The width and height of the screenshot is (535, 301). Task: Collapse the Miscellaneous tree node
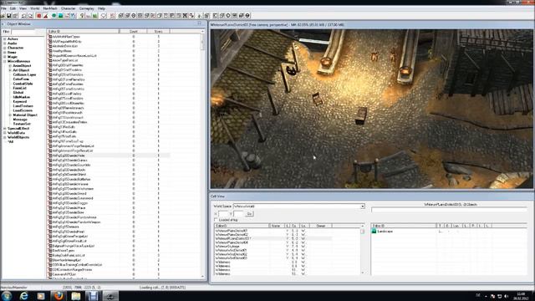click(5, 61)
